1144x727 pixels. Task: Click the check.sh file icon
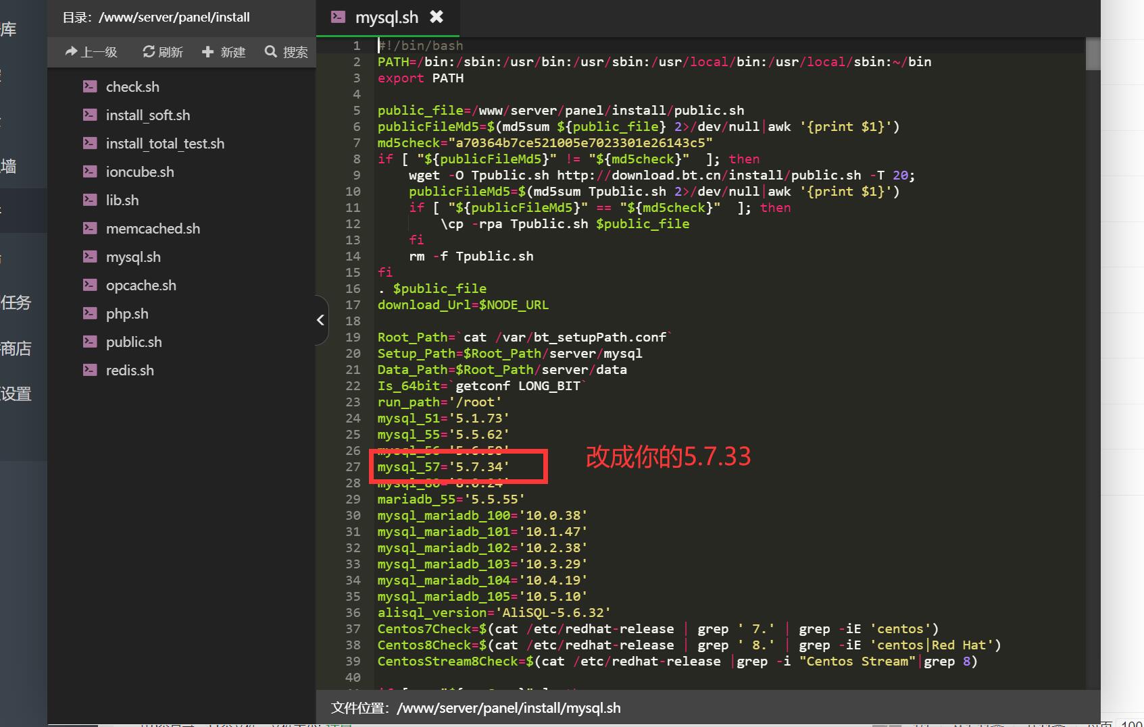[x=90, y=86]
